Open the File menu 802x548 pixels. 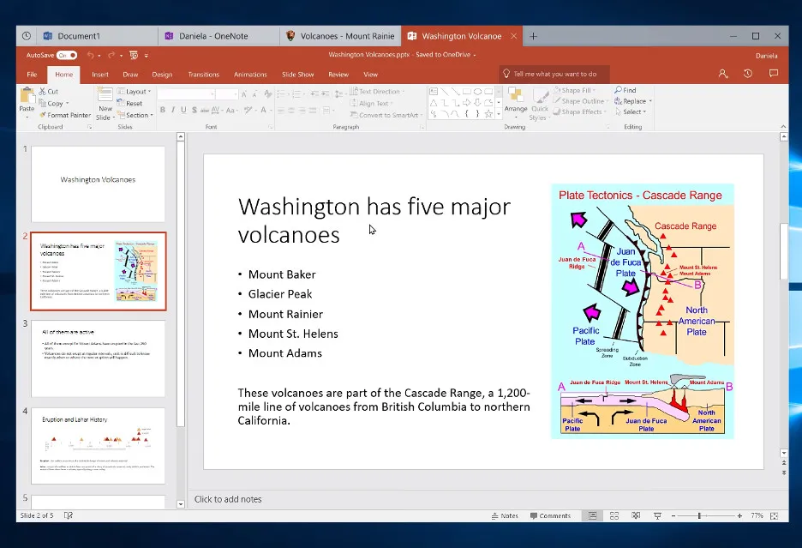click(x=32, y=75)
